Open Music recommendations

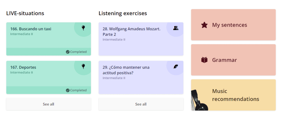(x=235, y=95)
